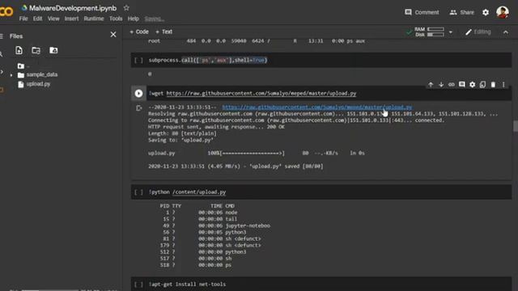The image size is (518, 291).
Task: Expand the sample_data folder
Action: pyautogui.click(x=11, y=75)
